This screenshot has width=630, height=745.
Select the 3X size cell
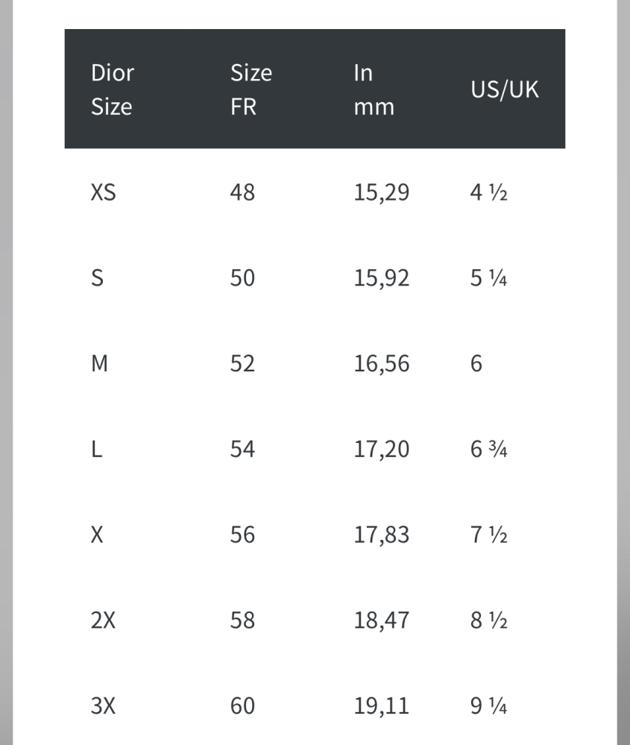point(103,705)
